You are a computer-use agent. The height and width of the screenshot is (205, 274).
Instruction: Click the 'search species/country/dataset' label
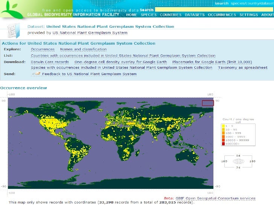click(244, 3)
